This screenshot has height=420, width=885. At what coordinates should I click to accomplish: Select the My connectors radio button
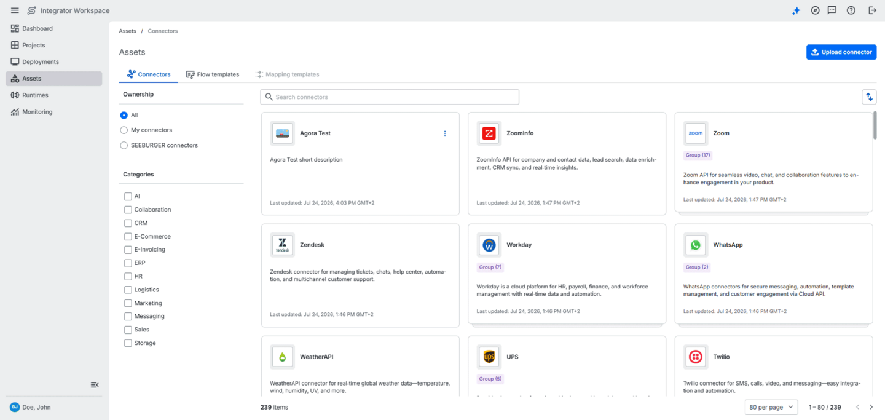pyautogui.click(x=124, y=130)
